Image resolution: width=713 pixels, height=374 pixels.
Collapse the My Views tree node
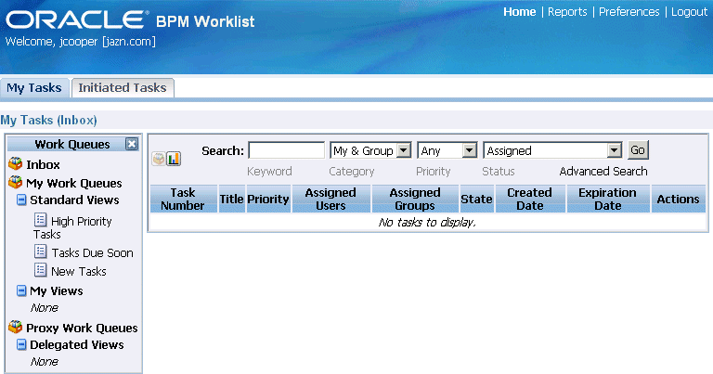point(21,290)
